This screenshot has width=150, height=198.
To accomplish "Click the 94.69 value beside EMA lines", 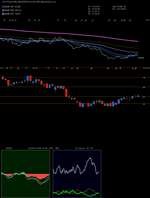I will point(141,58).
